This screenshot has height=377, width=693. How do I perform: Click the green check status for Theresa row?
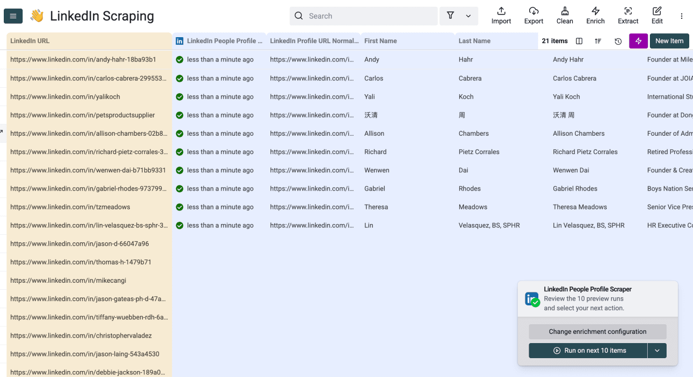179,207
